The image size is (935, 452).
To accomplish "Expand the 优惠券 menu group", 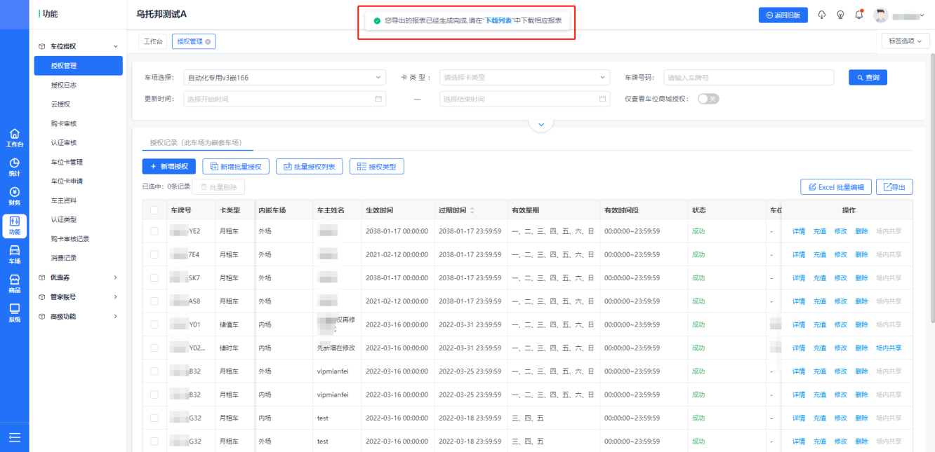I will 79,278.
